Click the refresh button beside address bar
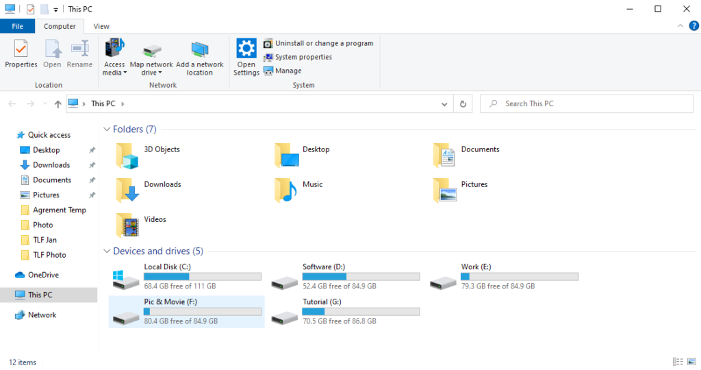The image size is (701, 370). [x=463, y=104]
